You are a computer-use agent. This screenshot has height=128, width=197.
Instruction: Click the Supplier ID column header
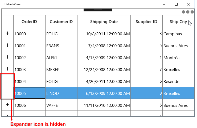[146, 21]
